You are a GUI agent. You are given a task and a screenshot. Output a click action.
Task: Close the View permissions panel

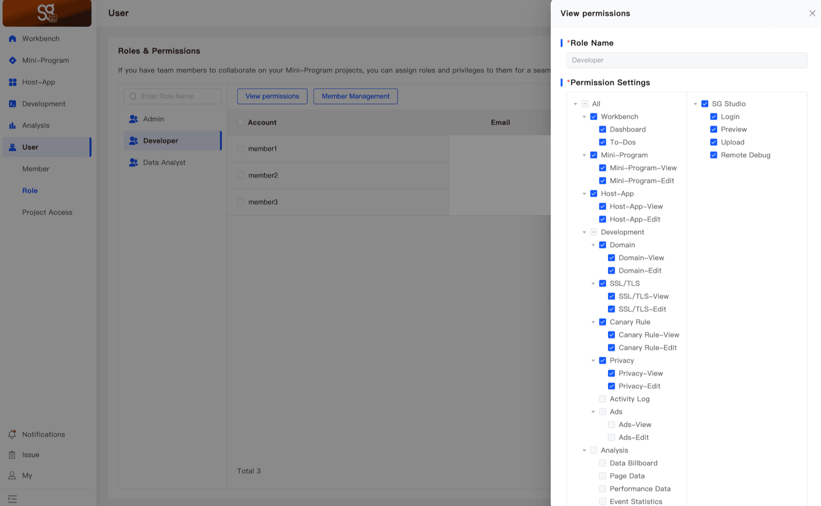pos(812,13)
